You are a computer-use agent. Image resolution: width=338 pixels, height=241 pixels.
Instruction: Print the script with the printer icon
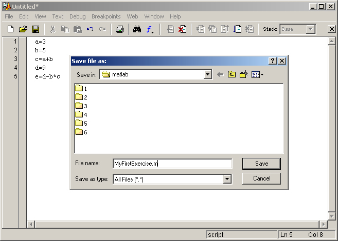(x=120, y=29)
